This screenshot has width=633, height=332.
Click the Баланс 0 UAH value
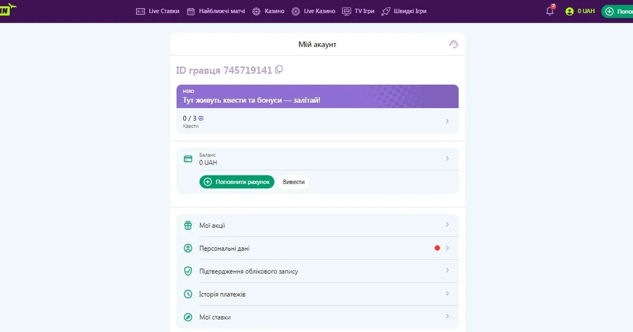(x=208, y=163)
